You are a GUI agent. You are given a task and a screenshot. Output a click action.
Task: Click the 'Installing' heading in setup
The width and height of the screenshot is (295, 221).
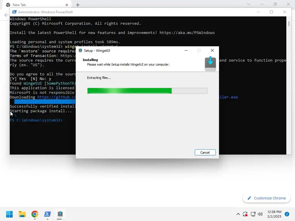coord(90,60)
